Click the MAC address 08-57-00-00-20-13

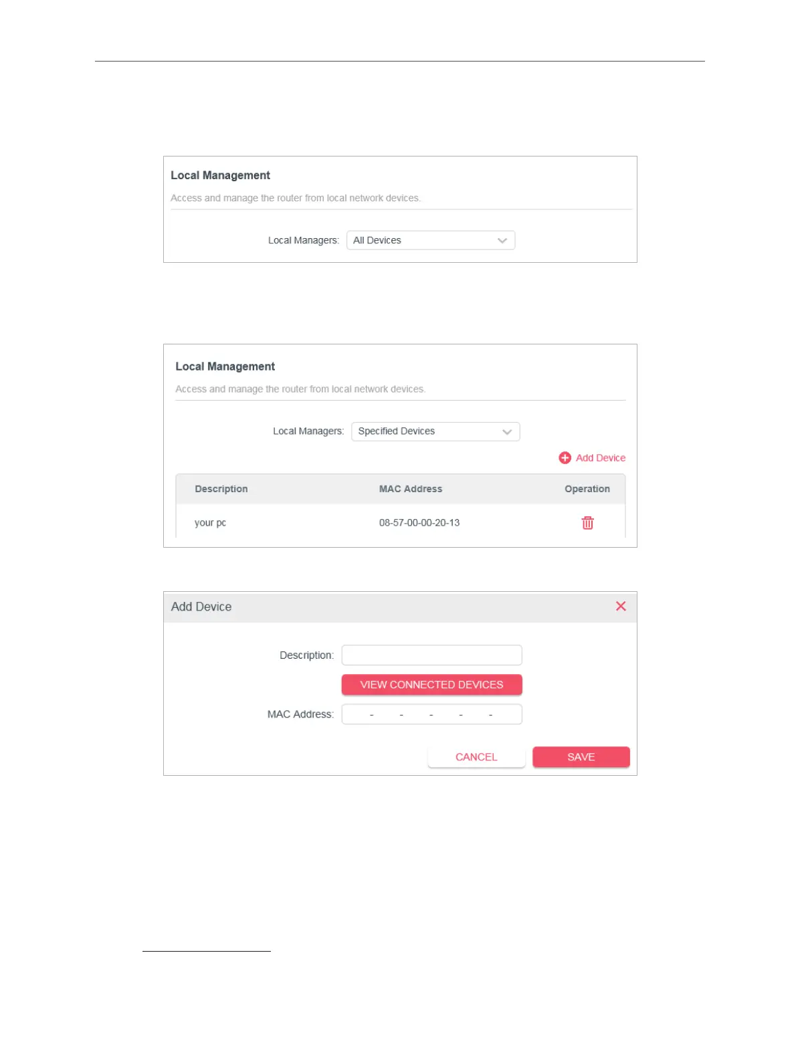tap(419, 523)
